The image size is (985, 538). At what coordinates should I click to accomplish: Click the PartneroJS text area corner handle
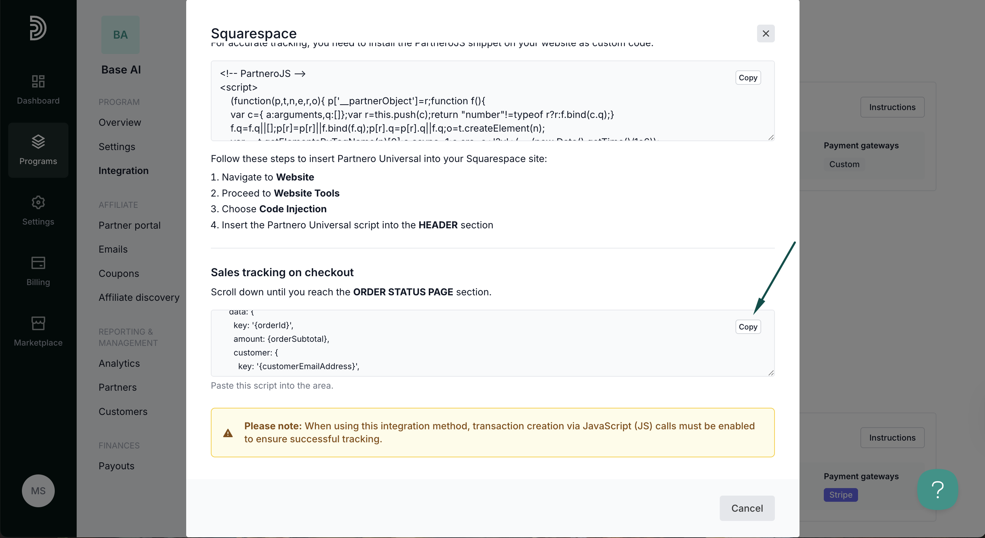coord(771,137)
